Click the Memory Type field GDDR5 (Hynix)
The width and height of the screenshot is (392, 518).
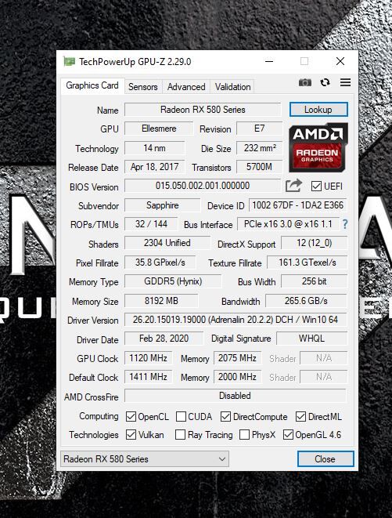(173, 281)
